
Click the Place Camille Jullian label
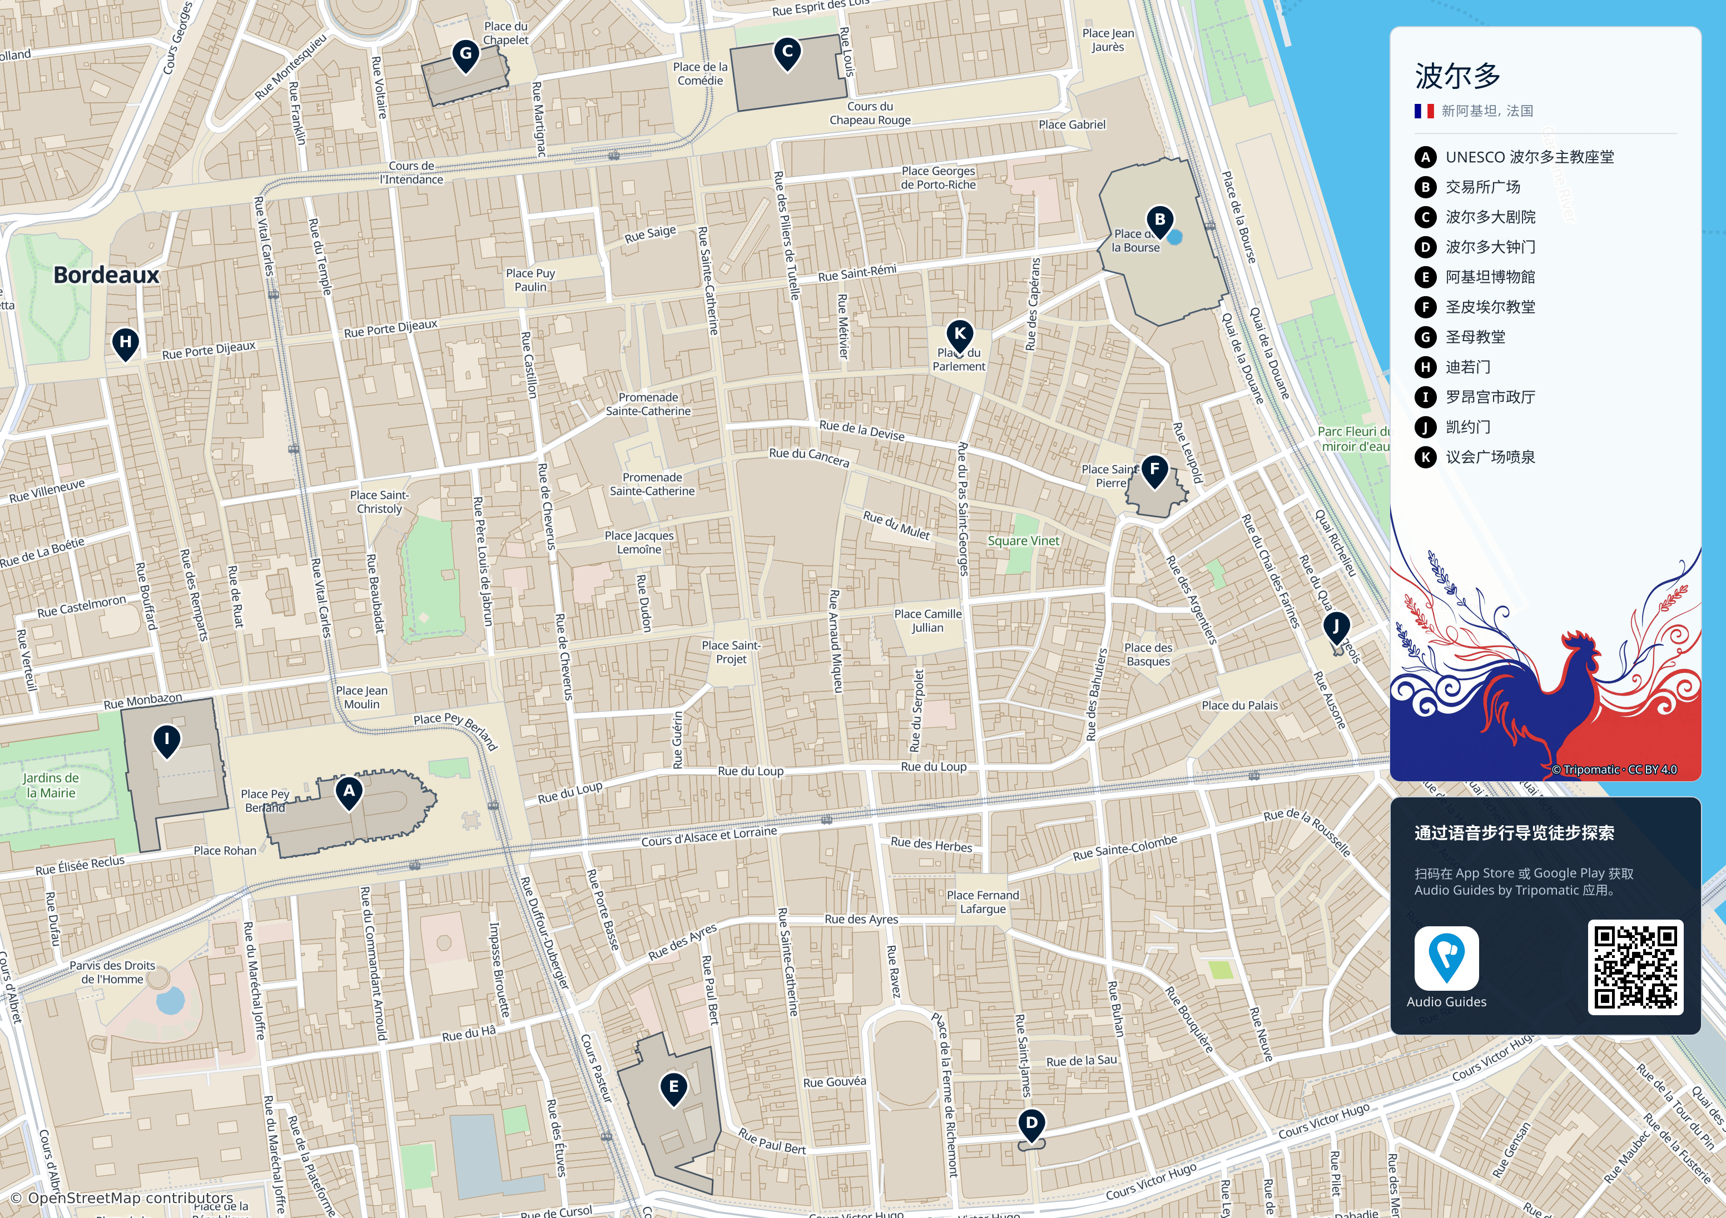pyautogui.click(x=928, y=621)
